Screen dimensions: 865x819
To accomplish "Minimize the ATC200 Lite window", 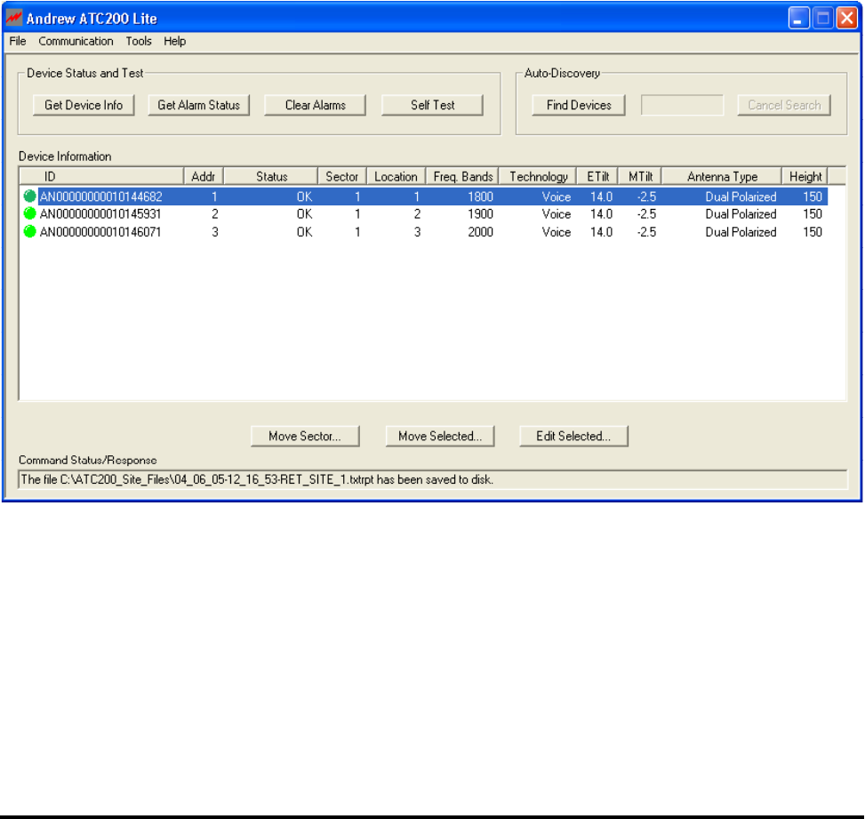I will pyautogui.click(x=798, y=18).
